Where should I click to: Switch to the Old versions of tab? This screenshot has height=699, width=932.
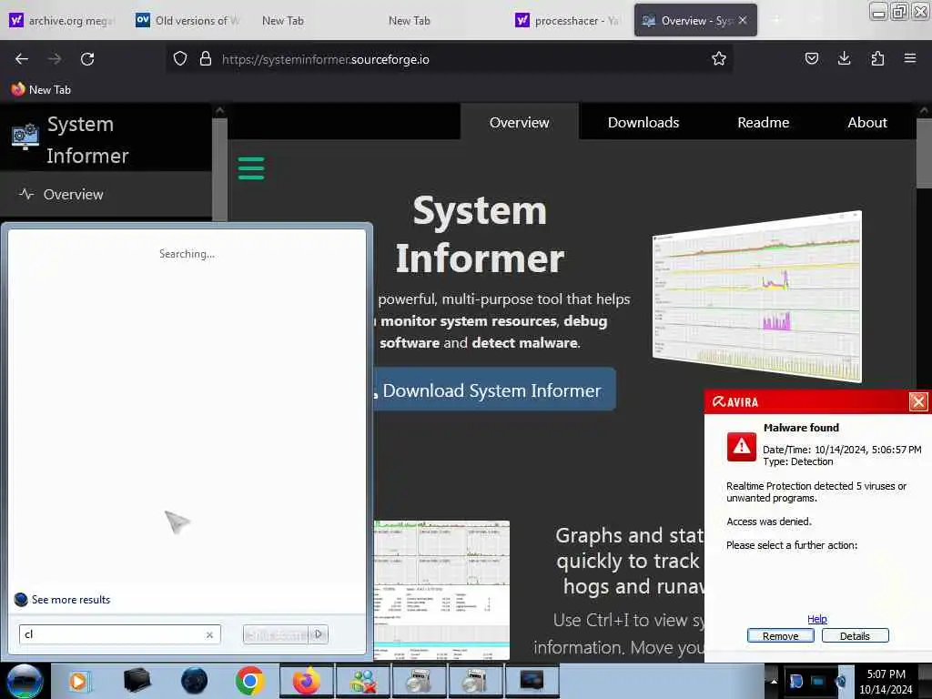[188, 21]
